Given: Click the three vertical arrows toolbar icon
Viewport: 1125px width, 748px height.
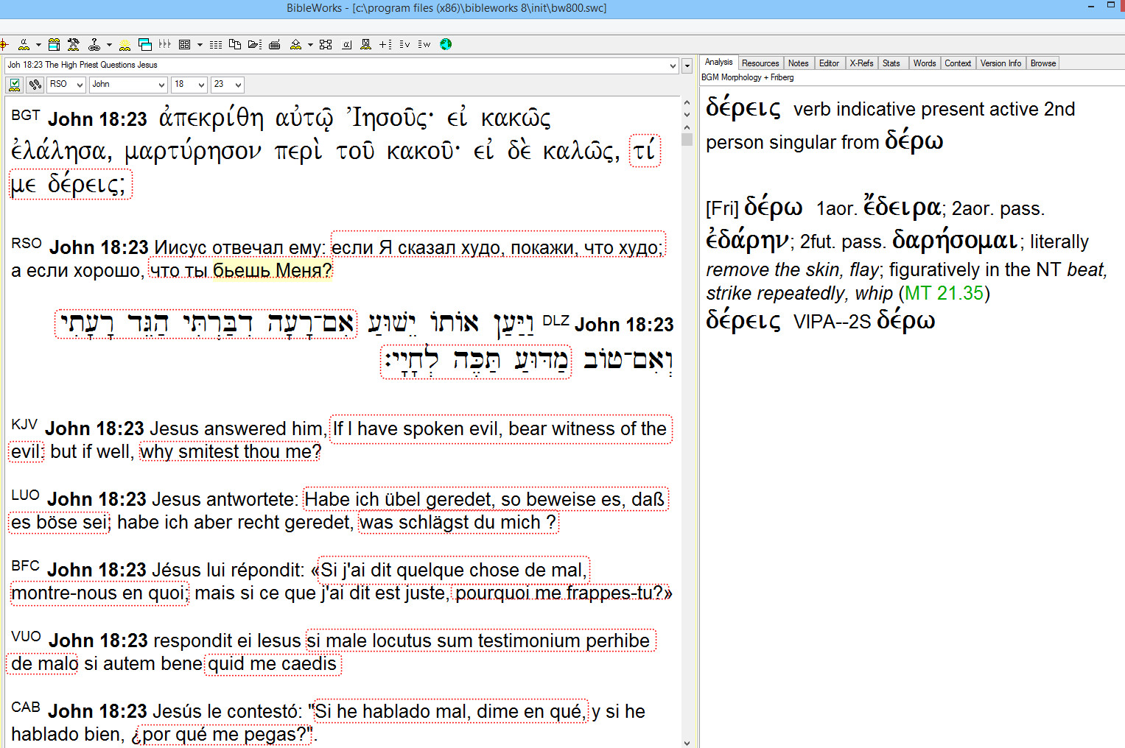Looking at the screenshot, I should [165, 44].
